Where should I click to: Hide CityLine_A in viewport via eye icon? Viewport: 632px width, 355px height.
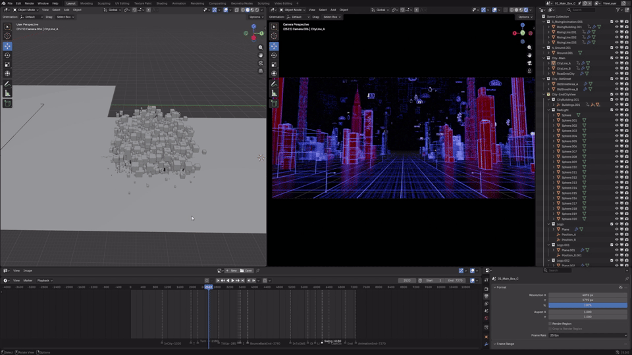point(616,63)
